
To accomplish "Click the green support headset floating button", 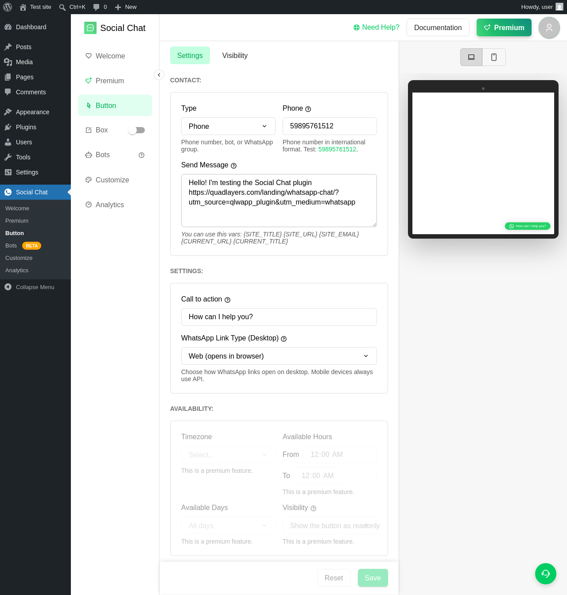I will [546, 574].
